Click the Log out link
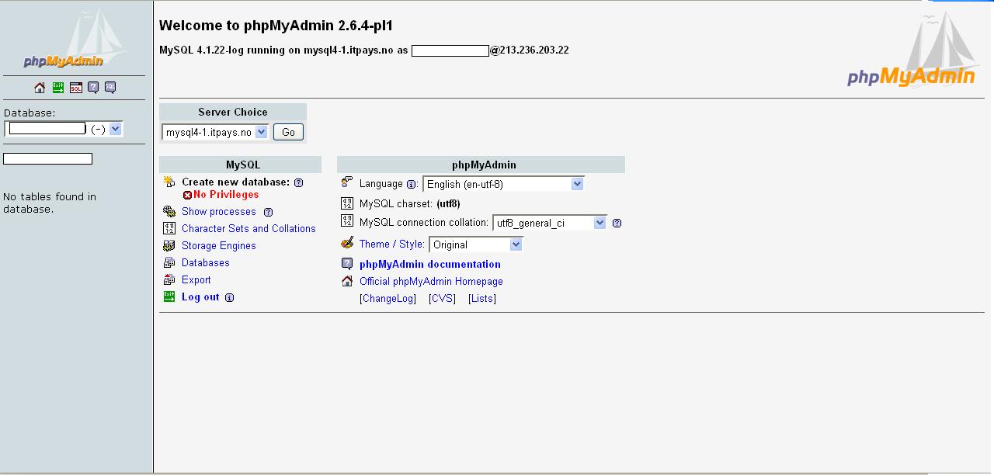 click(x=200, y=296)
